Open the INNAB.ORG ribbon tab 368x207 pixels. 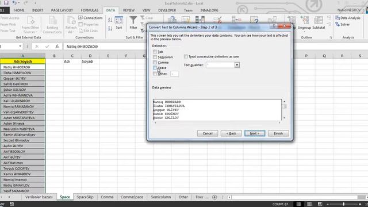(209, 10)
